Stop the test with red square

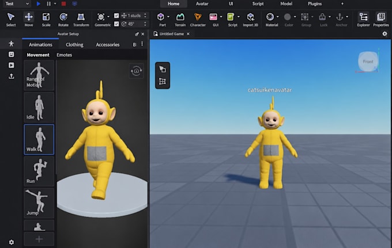(64, 4)
